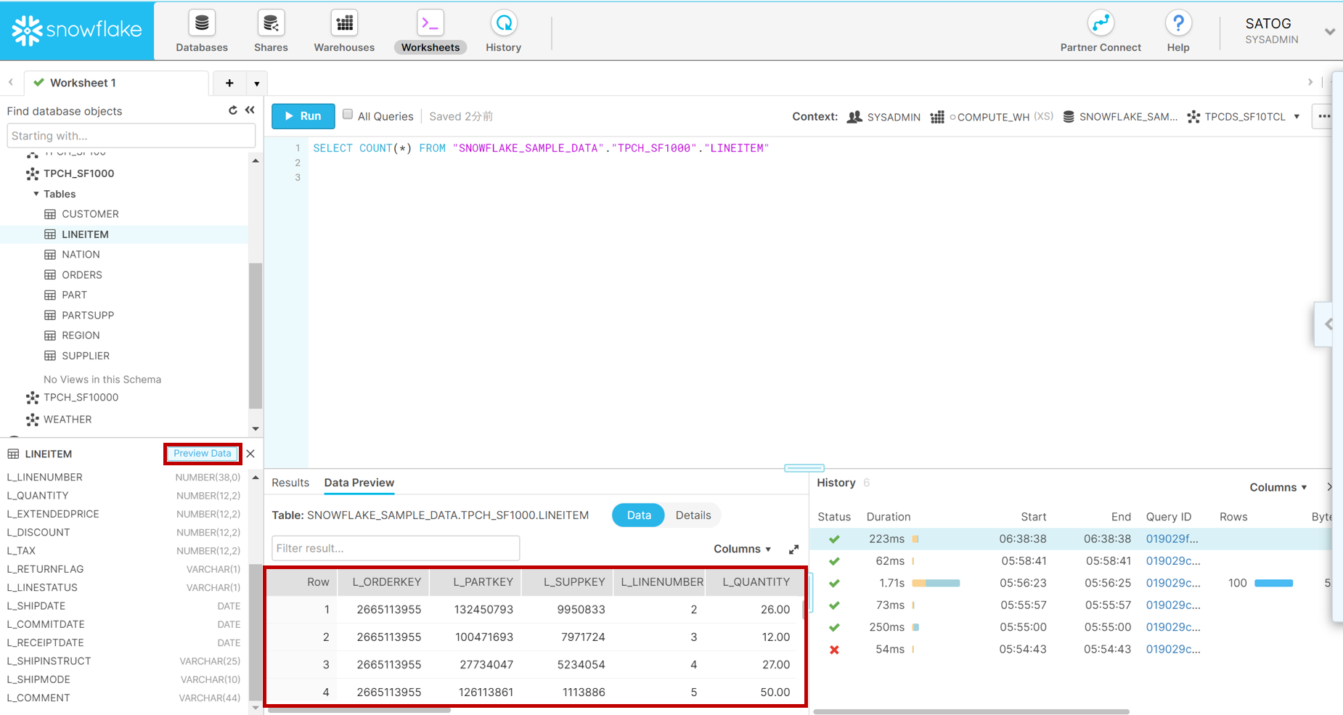This screenshot has width=1343, height=715.
Task: Collapse the Tables tree node
Action: coord(36,194)
